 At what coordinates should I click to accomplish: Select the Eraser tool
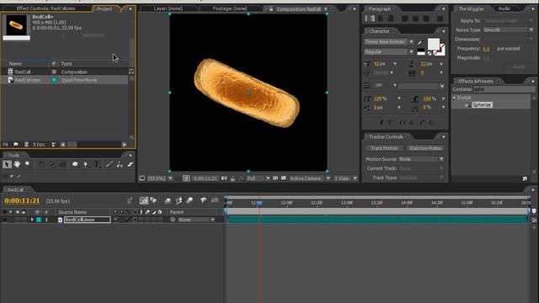(131, 165)
